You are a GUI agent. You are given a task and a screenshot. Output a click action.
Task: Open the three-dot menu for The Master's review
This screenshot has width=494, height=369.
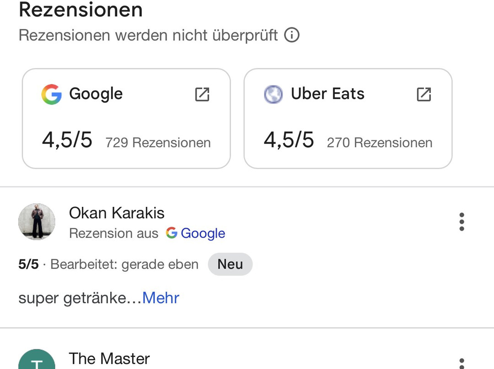(x=462, y=363)
